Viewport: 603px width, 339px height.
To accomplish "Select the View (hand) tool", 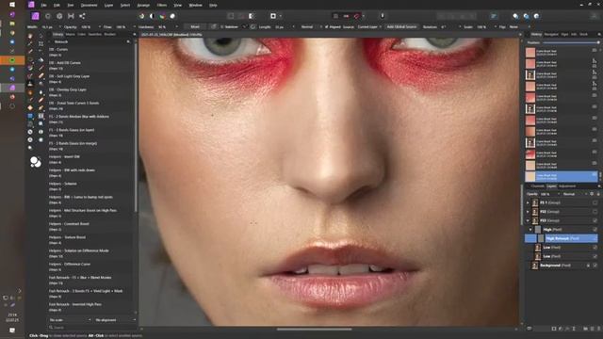I will coord(30,36).
